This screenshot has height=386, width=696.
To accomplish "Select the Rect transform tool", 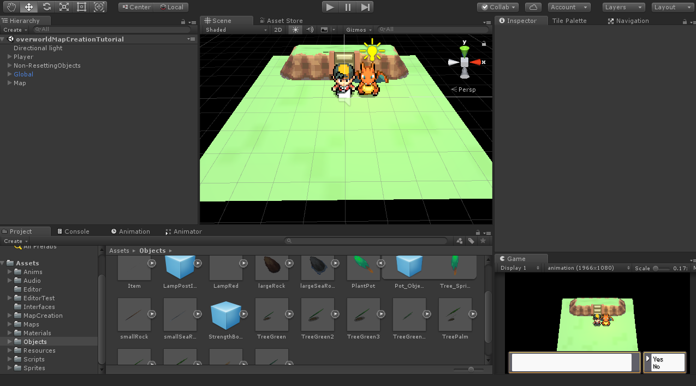I will (81, 7).
